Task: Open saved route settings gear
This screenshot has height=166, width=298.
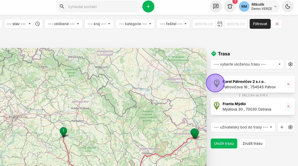Action: tap(290, 64)
